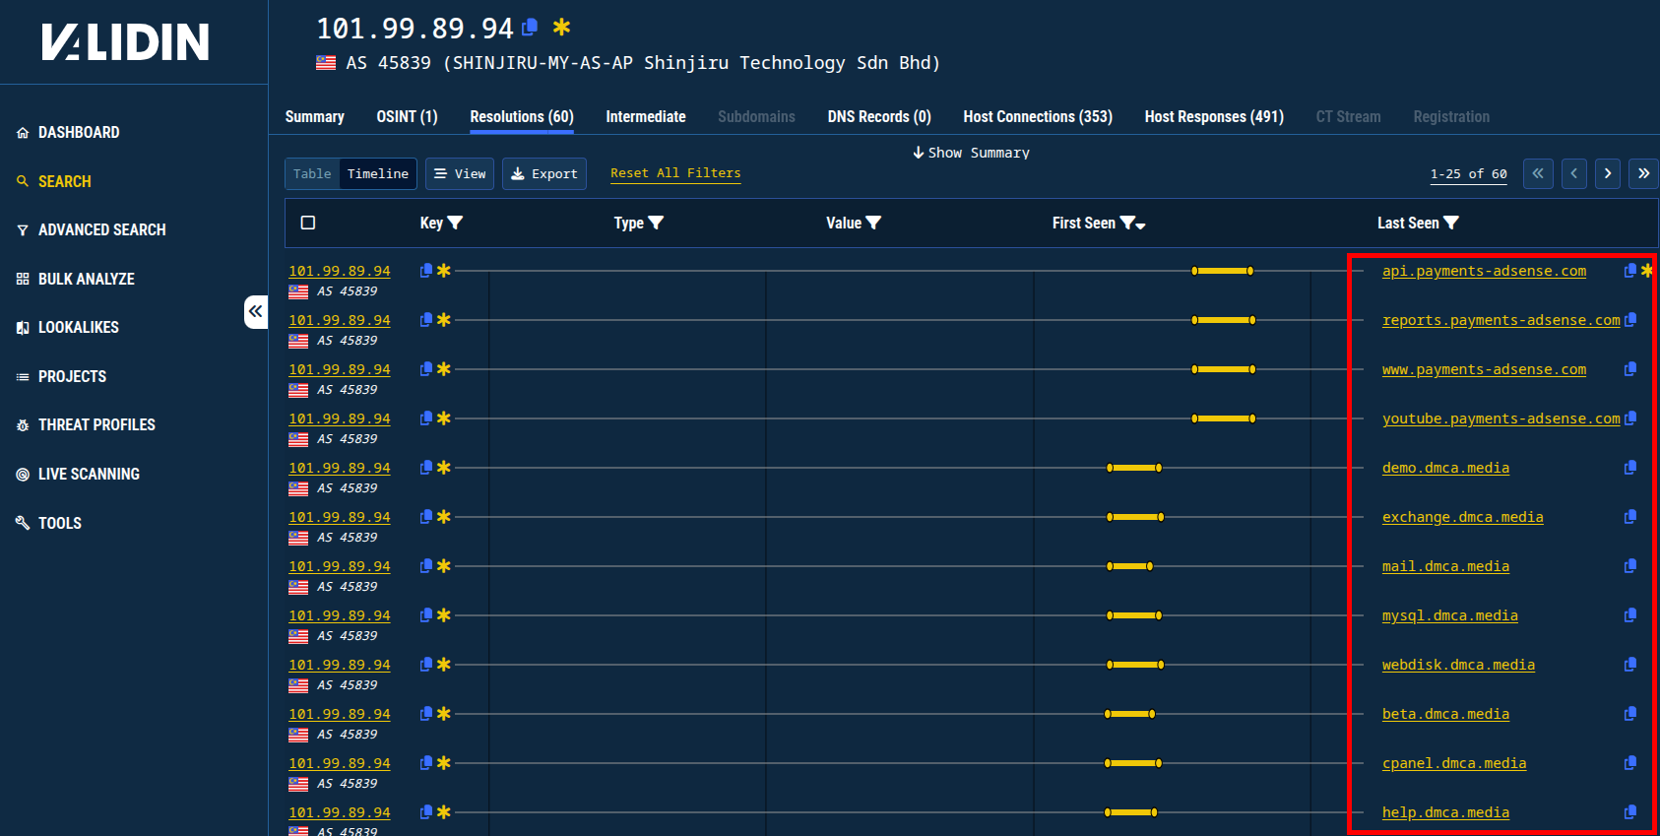1660x836 pixels.
Task: Copy api.payments-adsense.com domain value
Action: click(1629, 271)
